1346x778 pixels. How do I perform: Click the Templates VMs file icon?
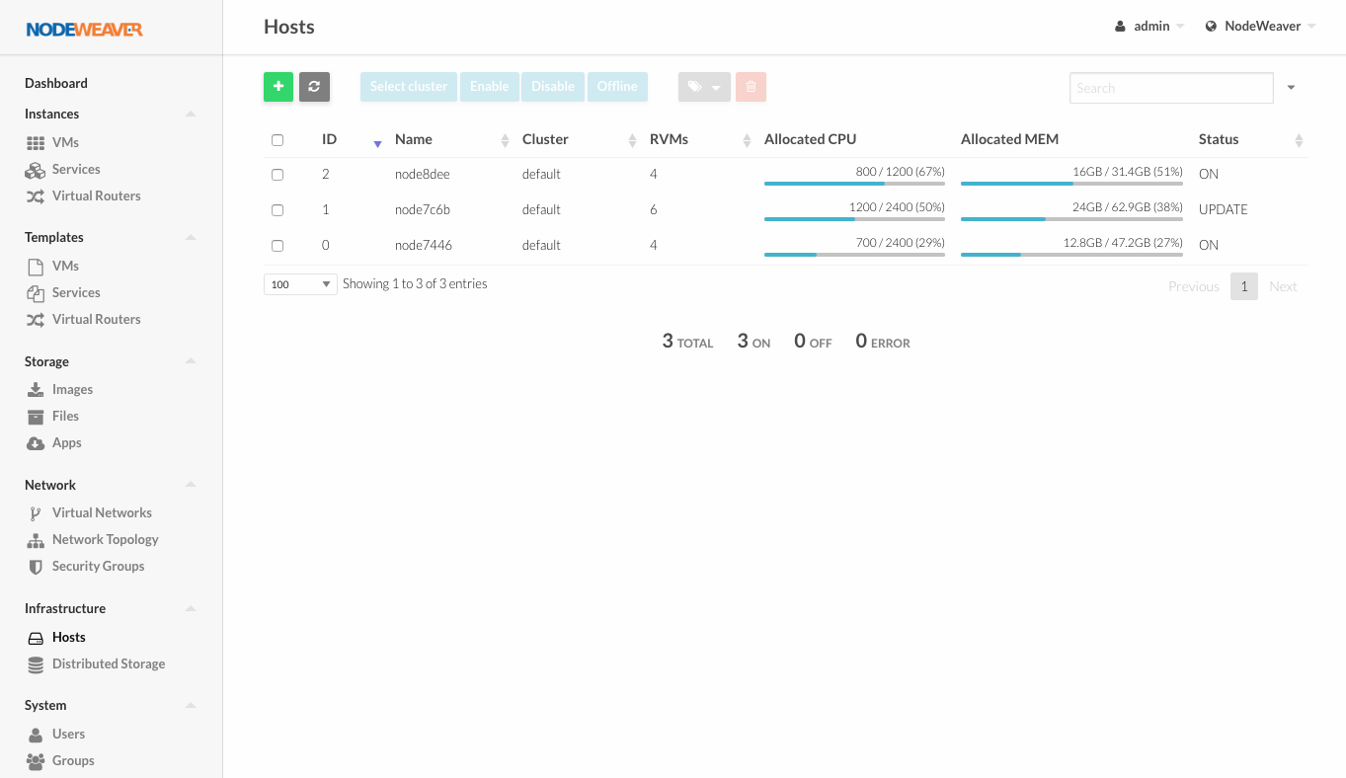36,267
